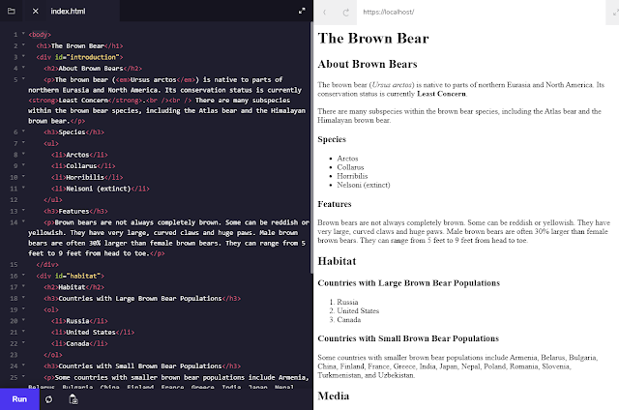619x410 pixels.
Task: Click 'About Brown Bears' heading in the preview
Action: tap(368, 64)
